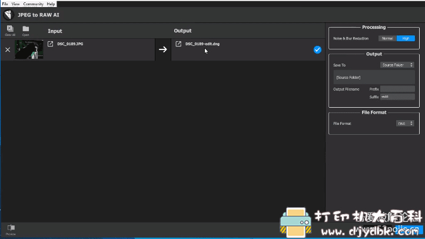Open the Help menu
This screenshot has width=425, height=239.
(51, 4)
